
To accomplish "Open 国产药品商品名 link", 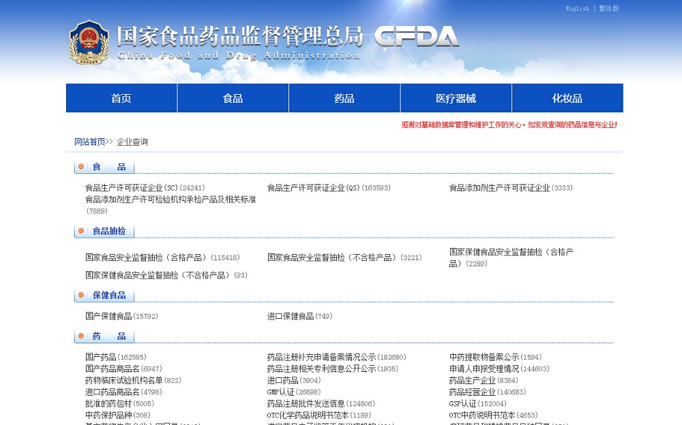I will pos(123,368).
